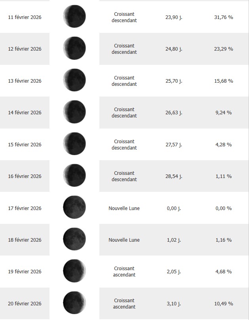Click the moon icon for 12 février 2026

click(x=74, y=48)
